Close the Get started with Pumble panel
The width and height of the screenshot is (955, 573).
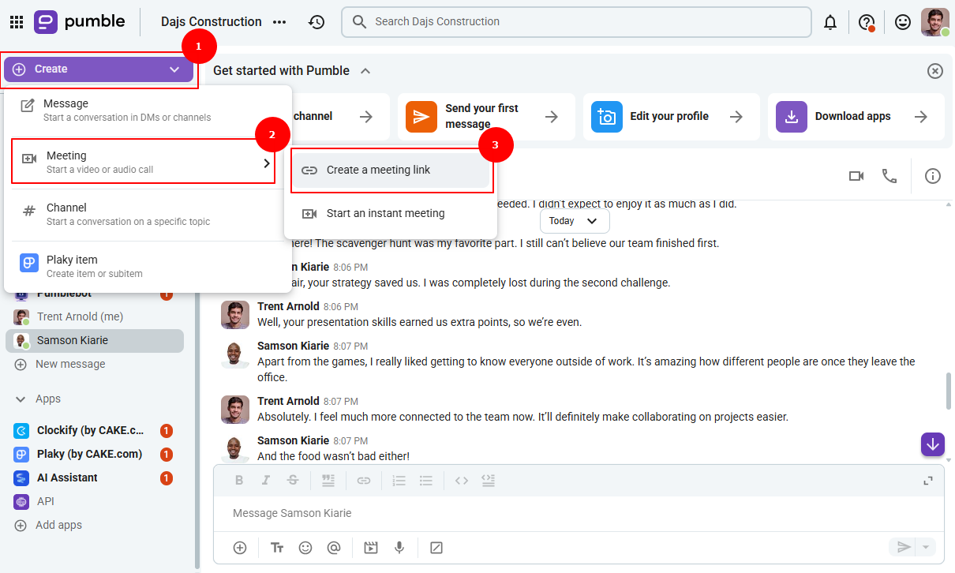point(934,71)
